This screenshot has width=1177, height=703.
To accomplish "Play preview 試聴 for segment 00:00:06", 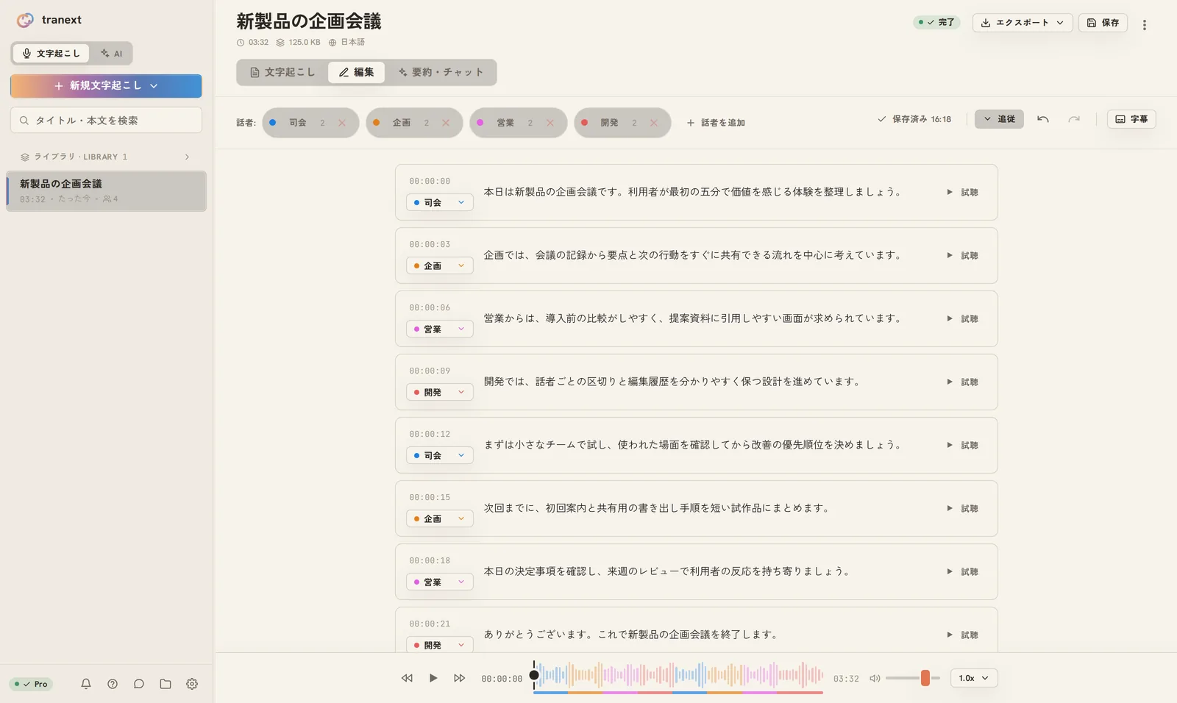I will (962, 318).
